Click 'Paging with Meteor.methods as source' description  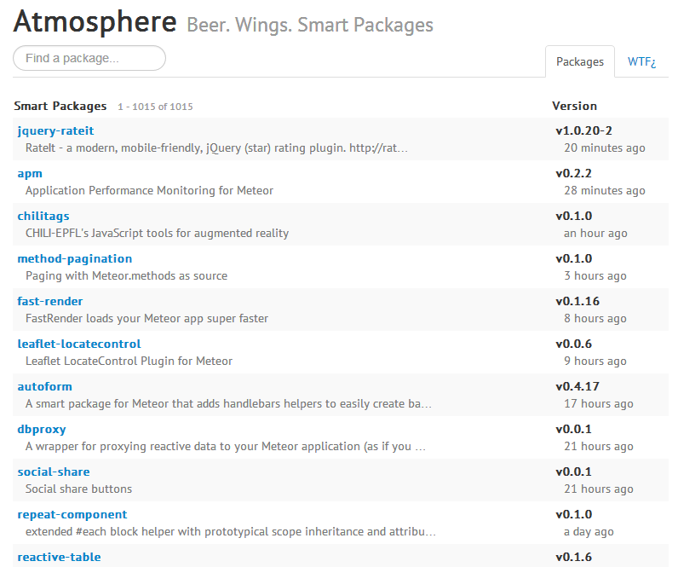[x=126, y=275]
